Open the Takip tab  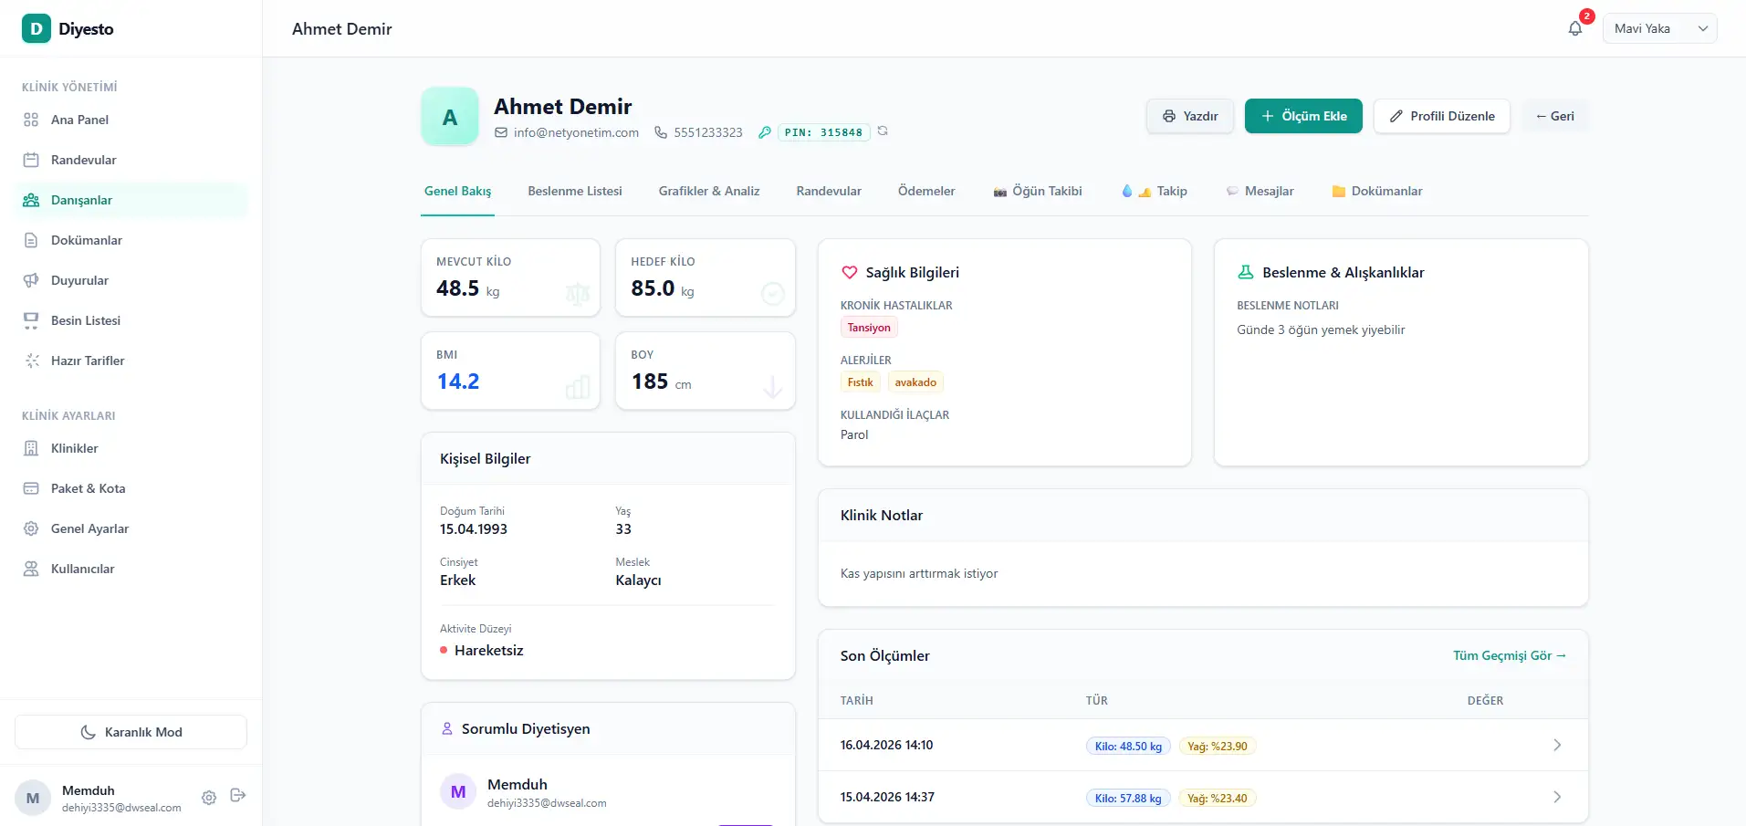[1155, 191]
